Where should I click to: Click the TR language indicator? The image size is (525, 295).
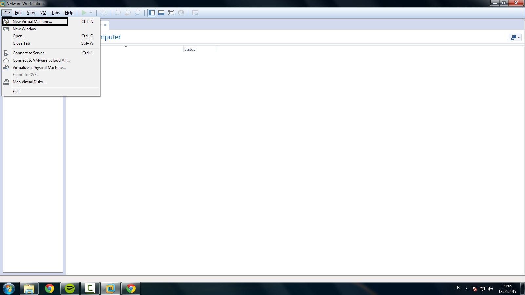pyautogui.click(x=457, y=288)
